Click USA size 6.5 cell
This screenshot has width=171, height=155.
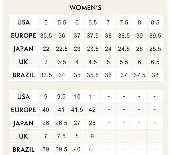pyautogui.click(x=93, y=22)
